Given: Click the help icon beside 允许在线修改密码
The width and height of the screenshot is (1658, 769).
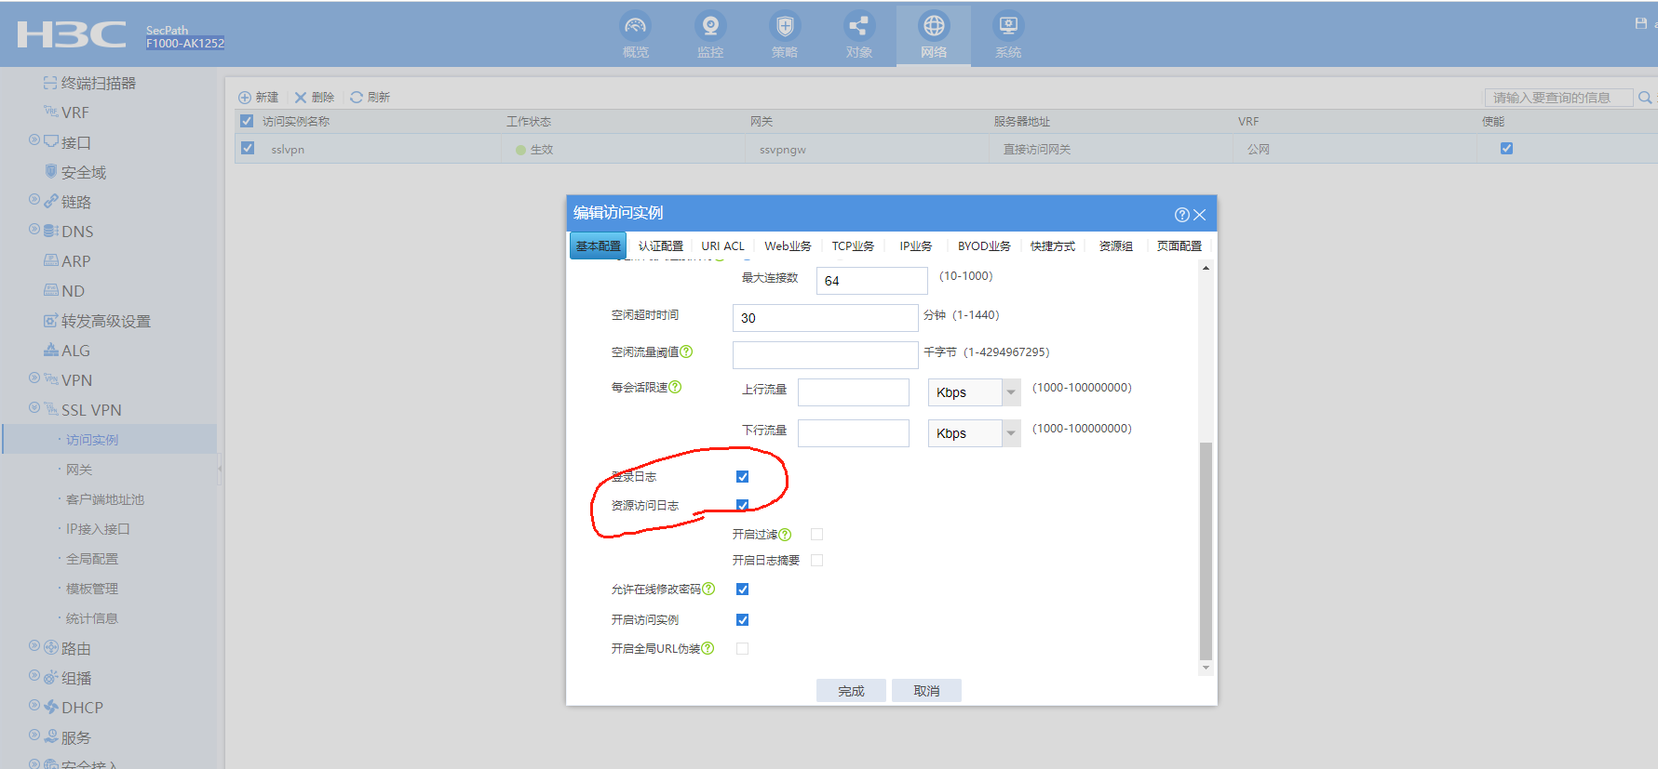Looking at the screenshot, I should point(708,589).
